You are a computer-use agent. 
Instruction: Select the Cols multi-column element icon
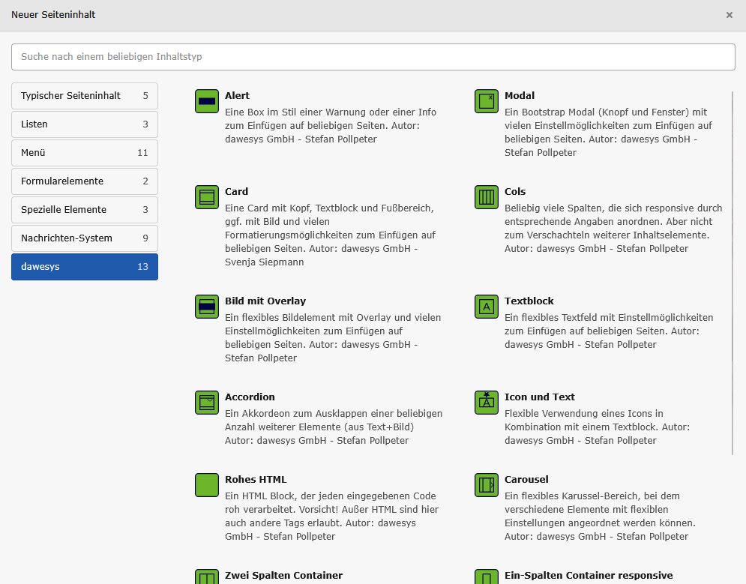tap(486, 197)
